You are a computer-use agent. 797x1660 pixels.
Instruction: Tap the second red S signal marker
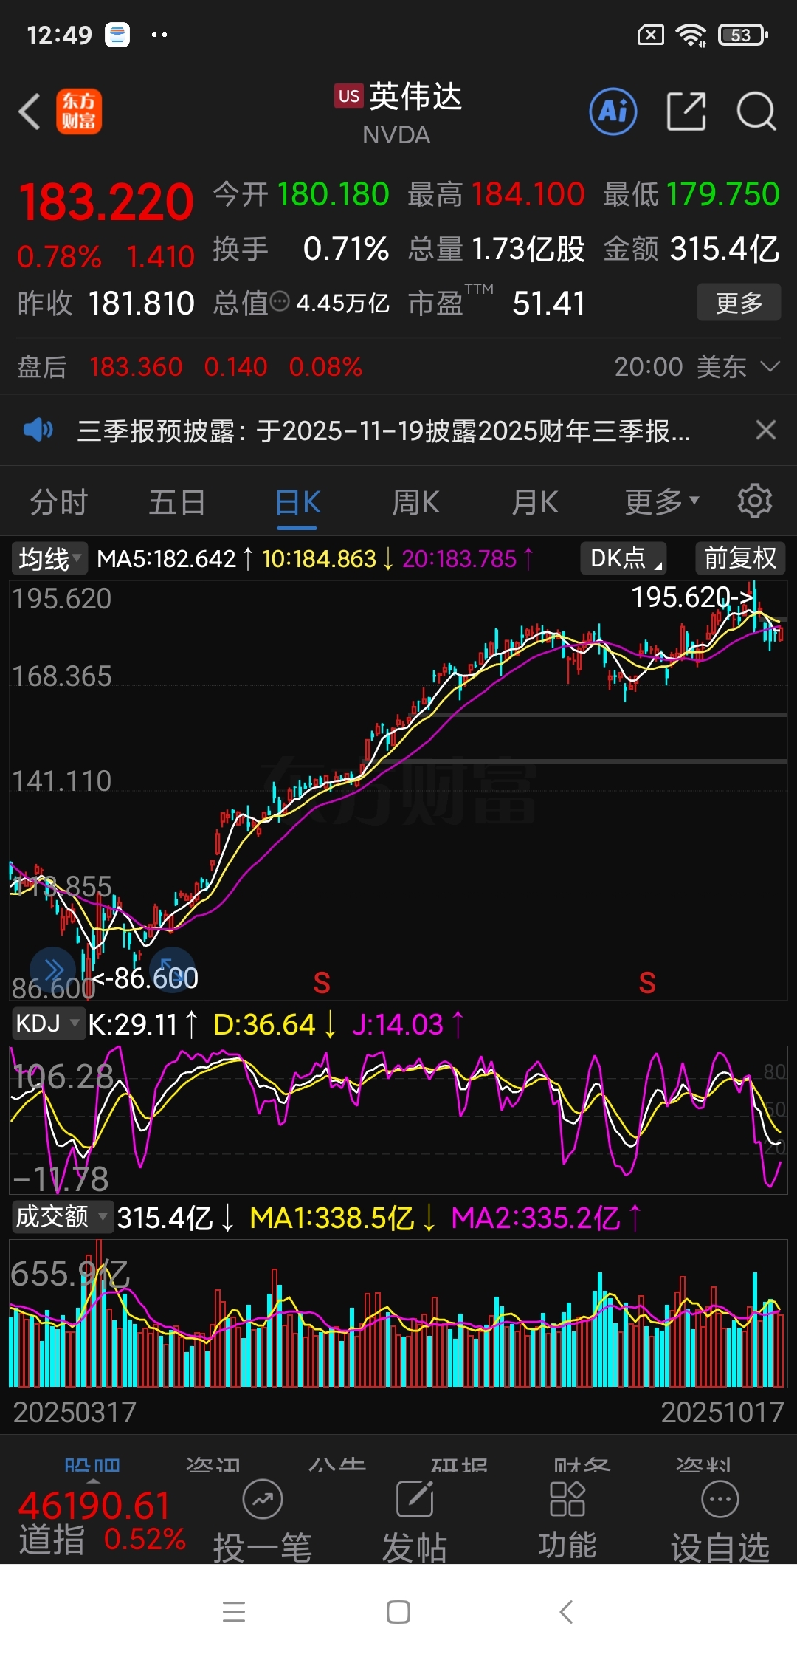647,983
